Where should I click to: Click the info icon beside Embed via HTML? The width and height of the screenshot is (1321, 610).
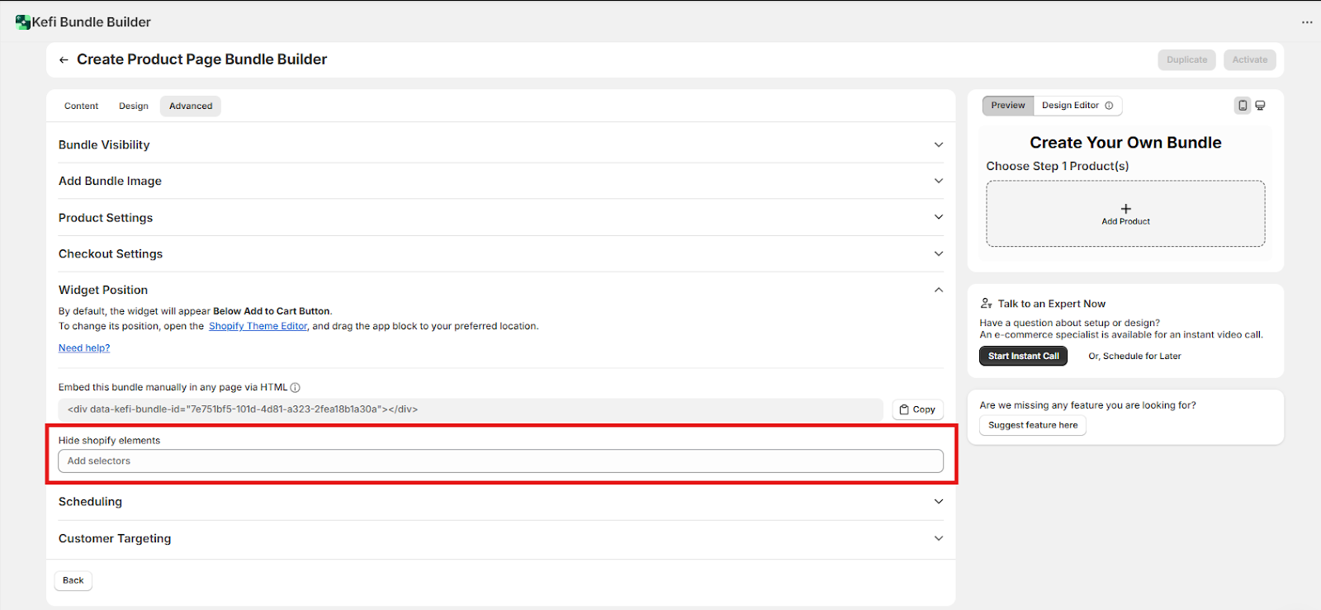coord(296,388)
